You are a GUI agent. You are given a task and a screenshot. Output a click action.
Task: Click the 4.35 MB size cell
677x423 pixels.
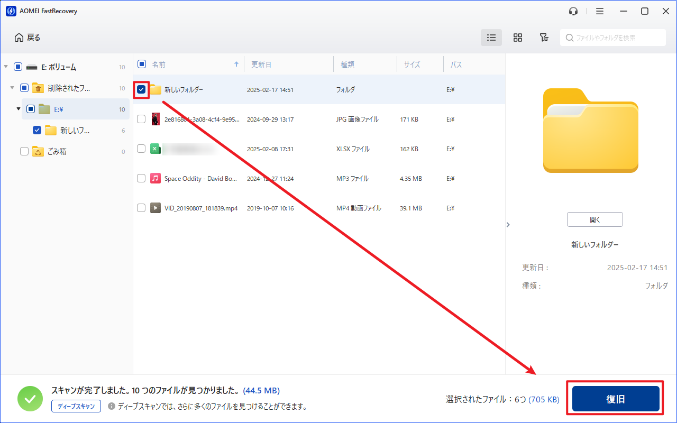click(x=411, y=179)
